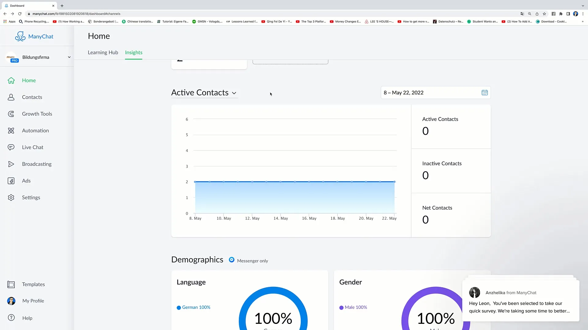
Task: Open Broadcasting section
Action: [x=37, y=163]
